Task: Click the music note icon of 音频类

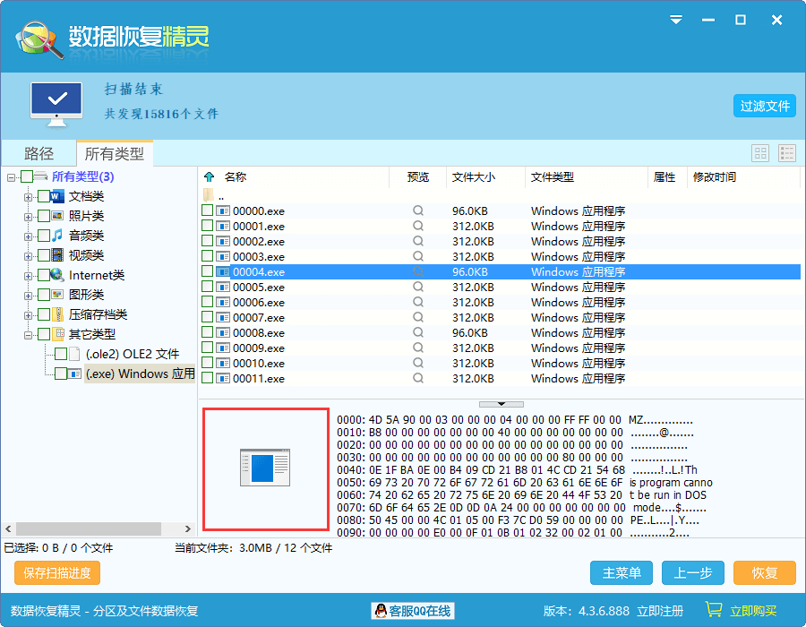Action: tap(57, 236)
